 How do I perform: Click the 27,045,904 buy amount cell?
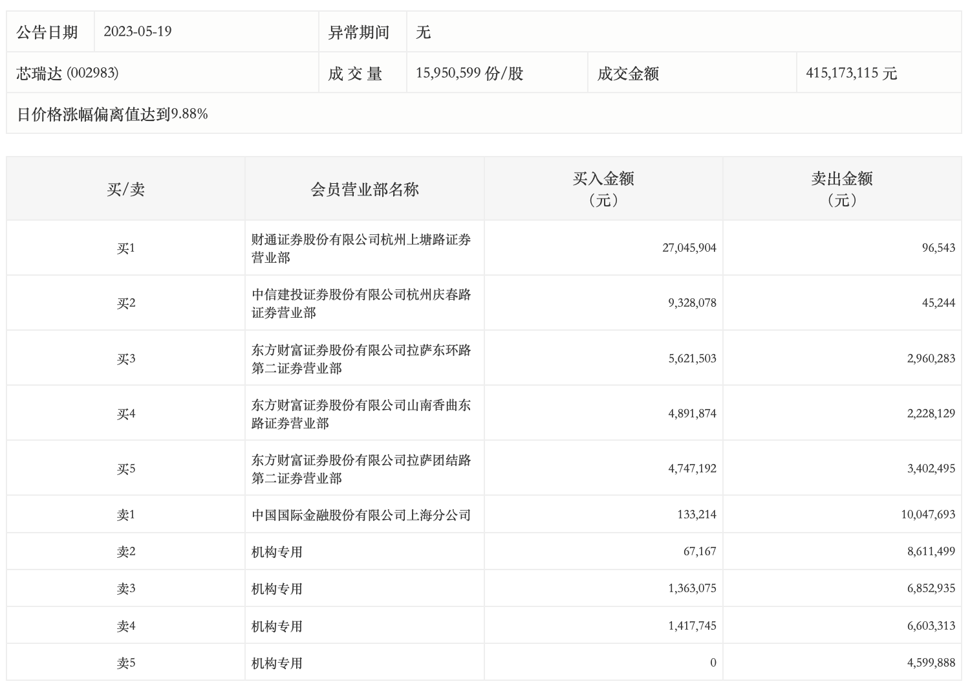[x=689, y=248]
